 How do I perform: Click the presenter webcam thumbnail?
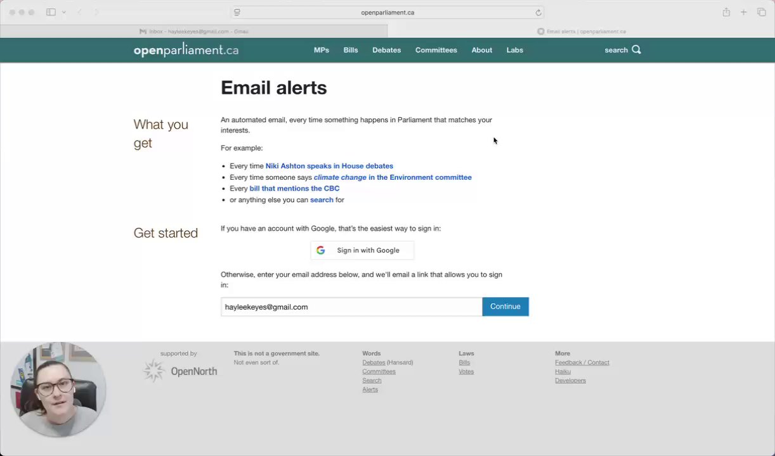(x=58, y=389)
